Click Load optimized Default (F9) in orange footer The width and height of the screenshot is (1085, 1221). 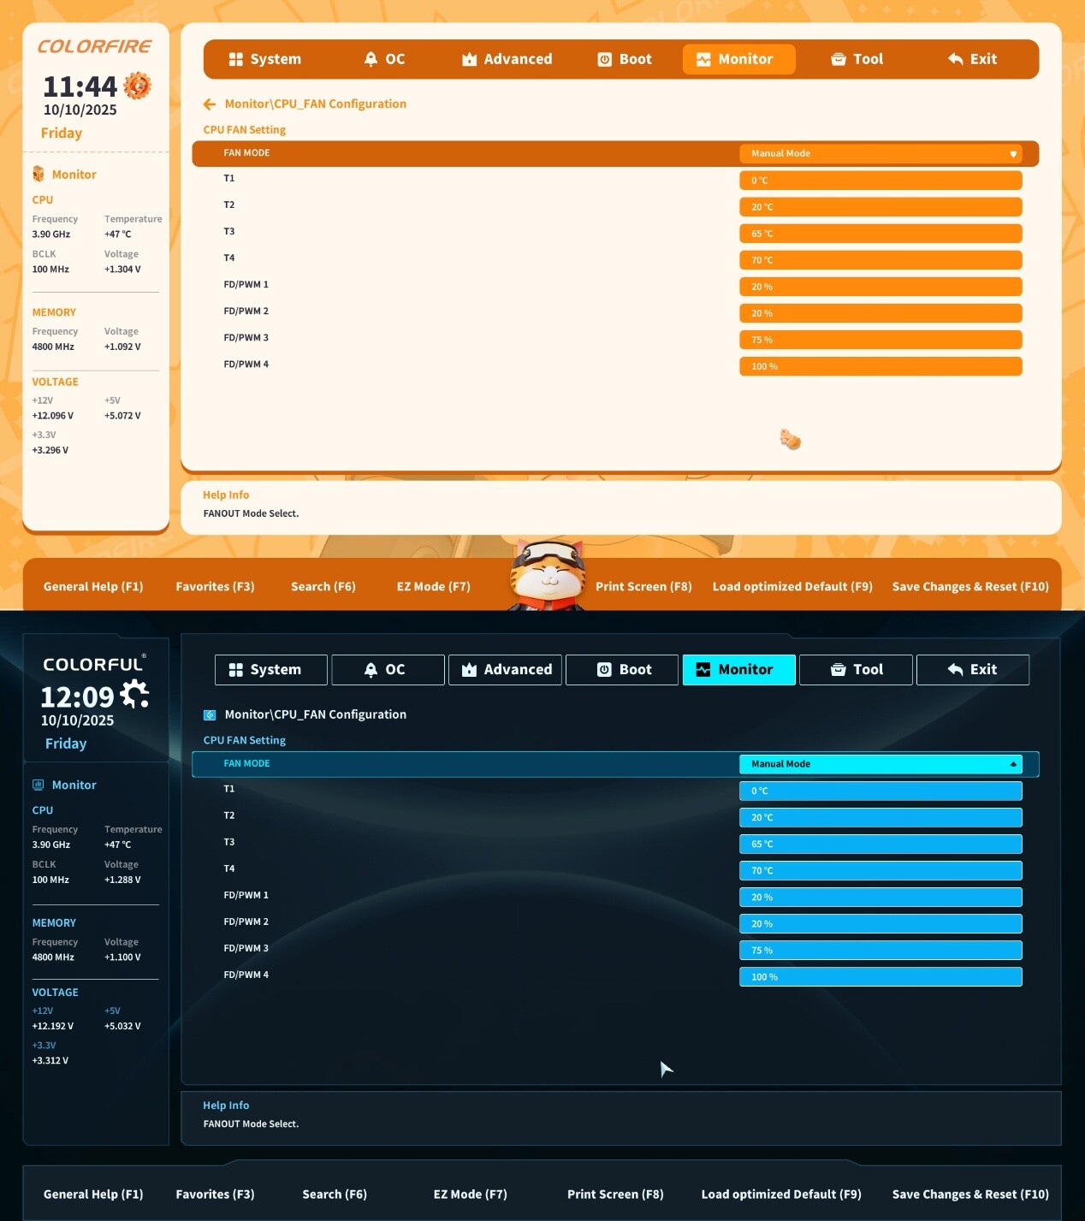click(x=792, y=587)
